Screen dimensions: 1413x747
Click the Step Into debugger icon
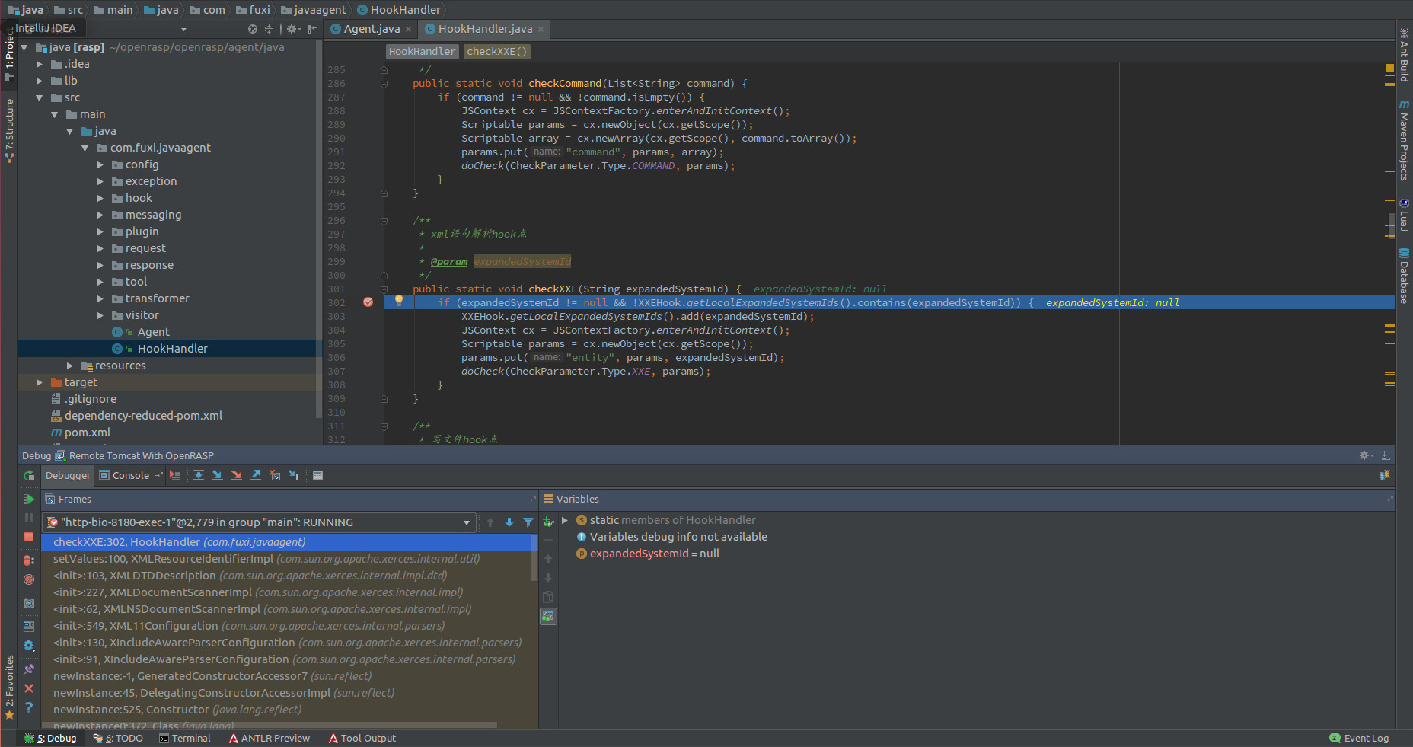pyautogui.click(x=218, y=476)
